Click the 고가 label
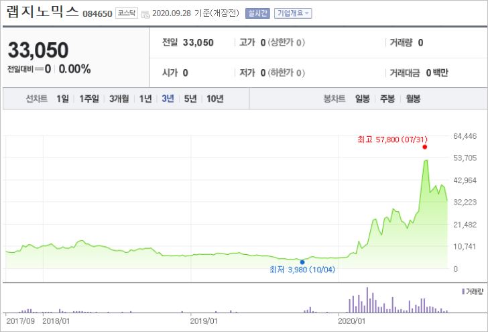Screen dimensions: 488x332 [247, 42]
